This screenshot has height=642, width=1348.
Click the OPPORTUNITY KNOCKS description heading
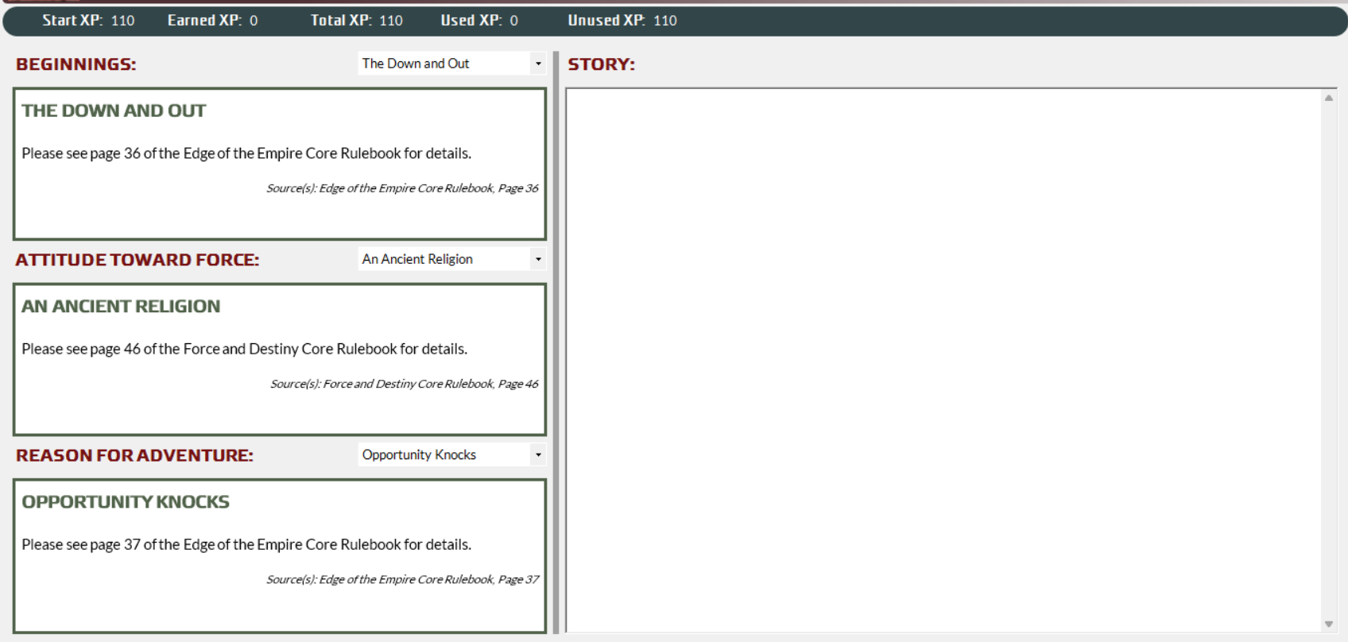click(126, 502)
